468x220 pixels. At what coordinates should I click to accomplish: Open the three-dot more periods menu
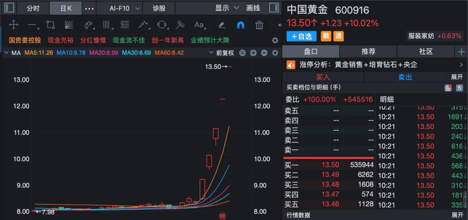[89, 8]
